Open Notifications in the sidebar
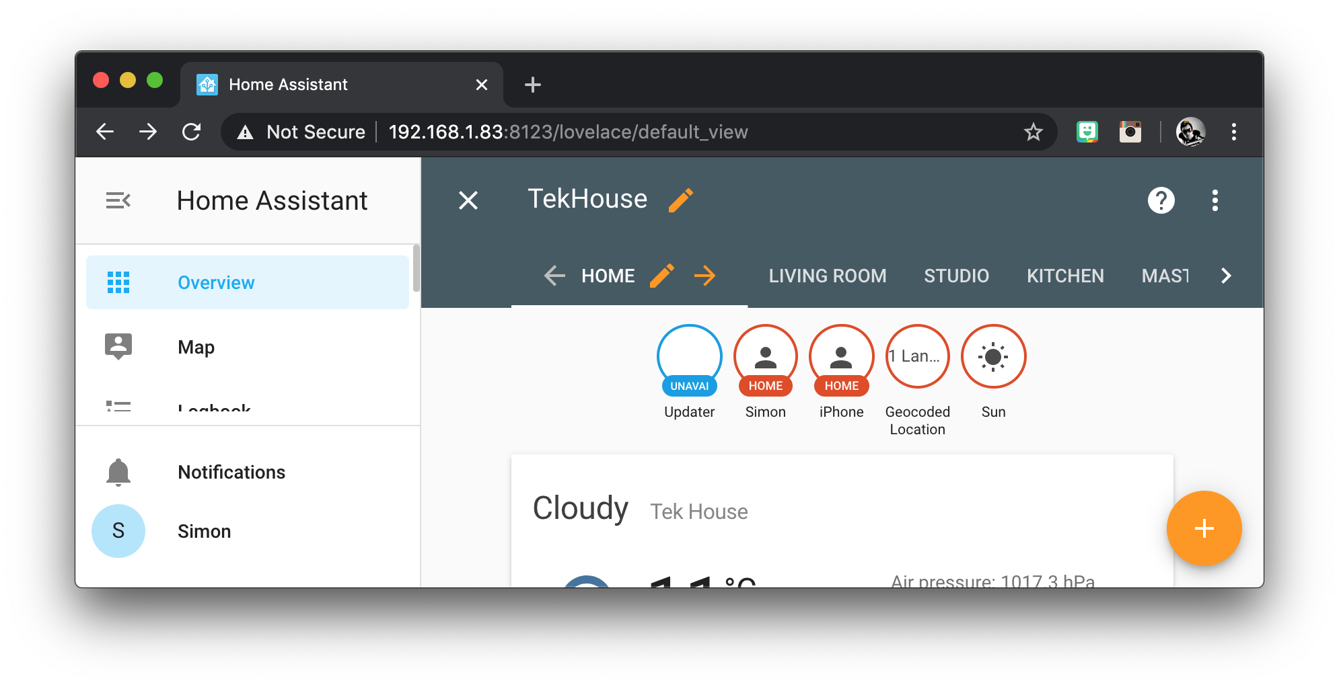The width and height of the screenshot is (1339, 687). [x=248, y=472]
